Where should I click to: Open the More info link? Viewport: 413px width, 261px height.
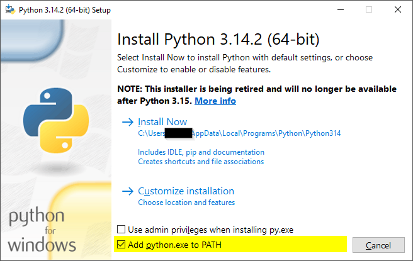point(215,101)
